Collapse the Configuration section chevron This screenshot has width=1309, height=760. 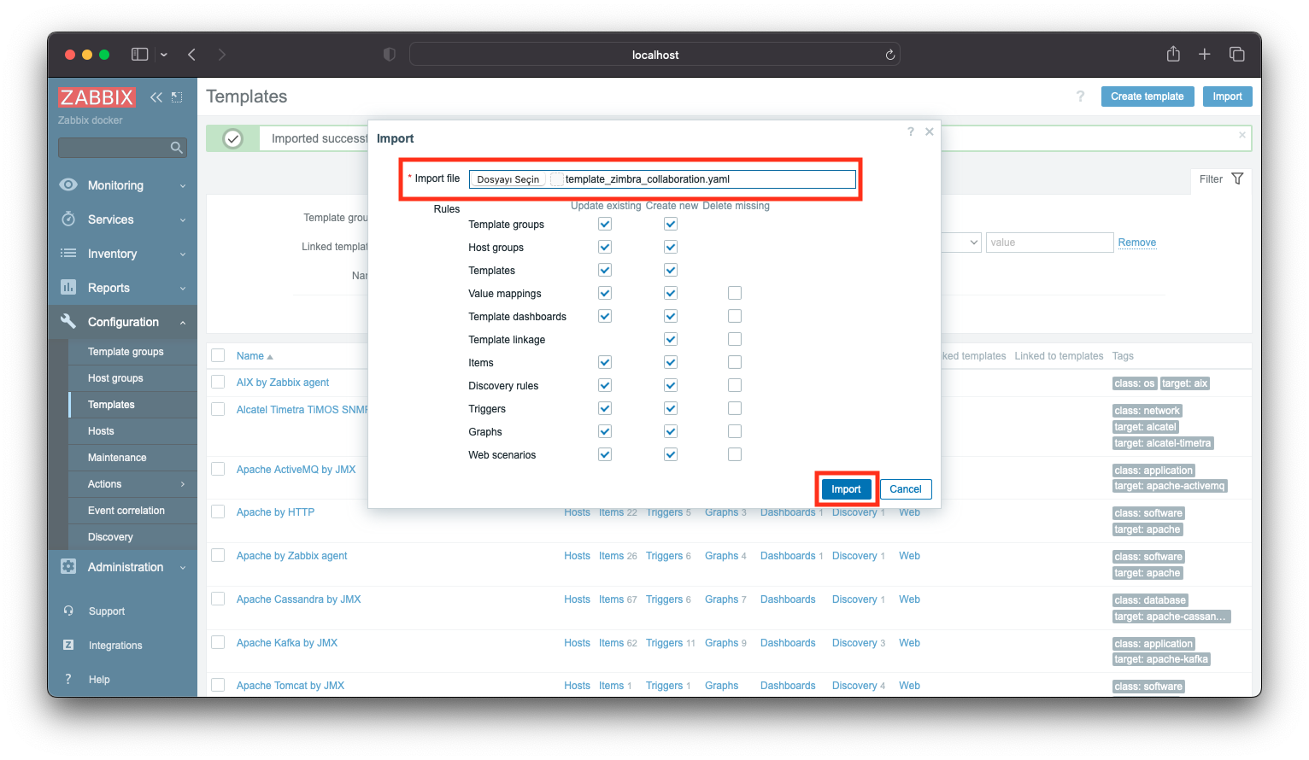181,322
